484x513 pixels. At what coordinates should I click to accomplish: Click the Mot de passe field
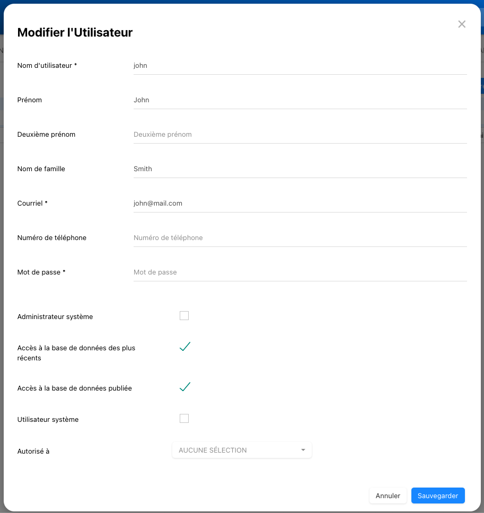(300, 272)
